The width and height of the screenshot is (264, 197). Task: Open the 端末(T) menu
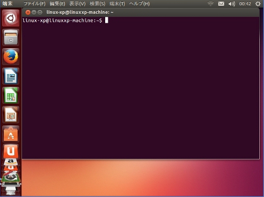click(117, 4)
